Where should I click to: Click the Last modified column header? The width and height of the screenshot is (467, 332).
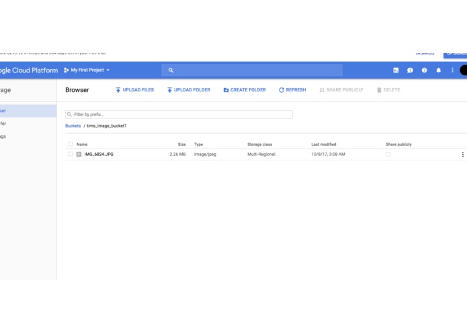tap(324, 144)
